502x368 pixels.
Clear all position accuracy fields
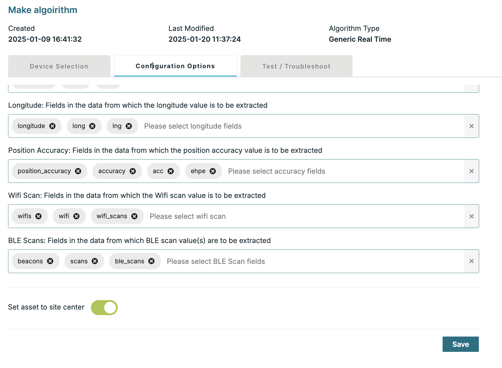coord(471,171)
